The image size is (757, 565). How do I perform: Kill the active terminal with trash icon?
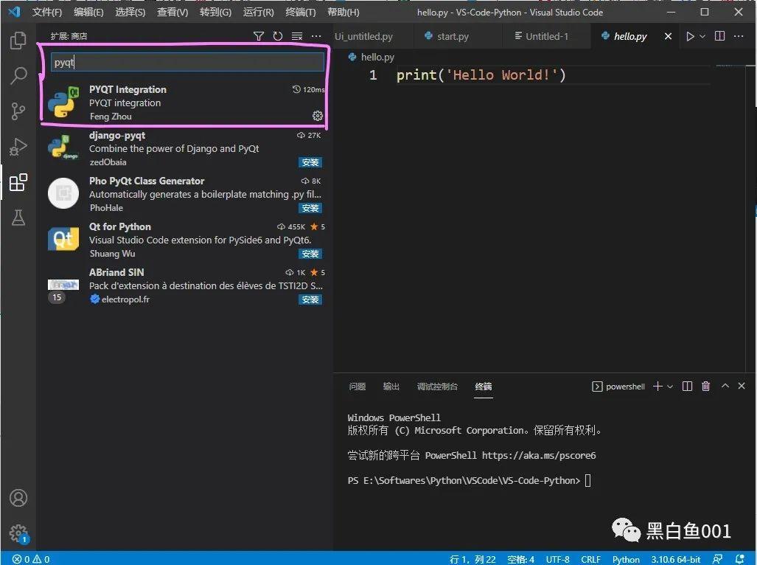click(x=705, y=386)
